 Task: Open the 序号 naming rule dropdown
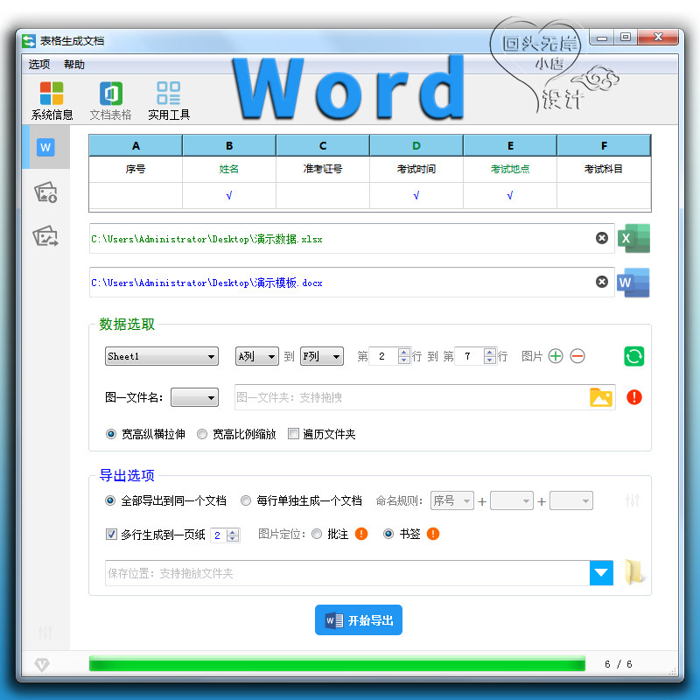(x=452, y=500)
